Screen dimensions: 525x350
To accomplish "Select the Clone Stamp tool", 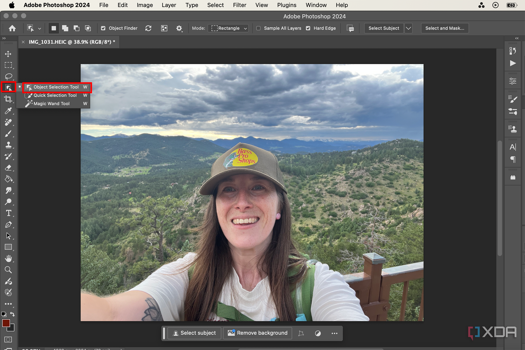I will coord(8,145).
